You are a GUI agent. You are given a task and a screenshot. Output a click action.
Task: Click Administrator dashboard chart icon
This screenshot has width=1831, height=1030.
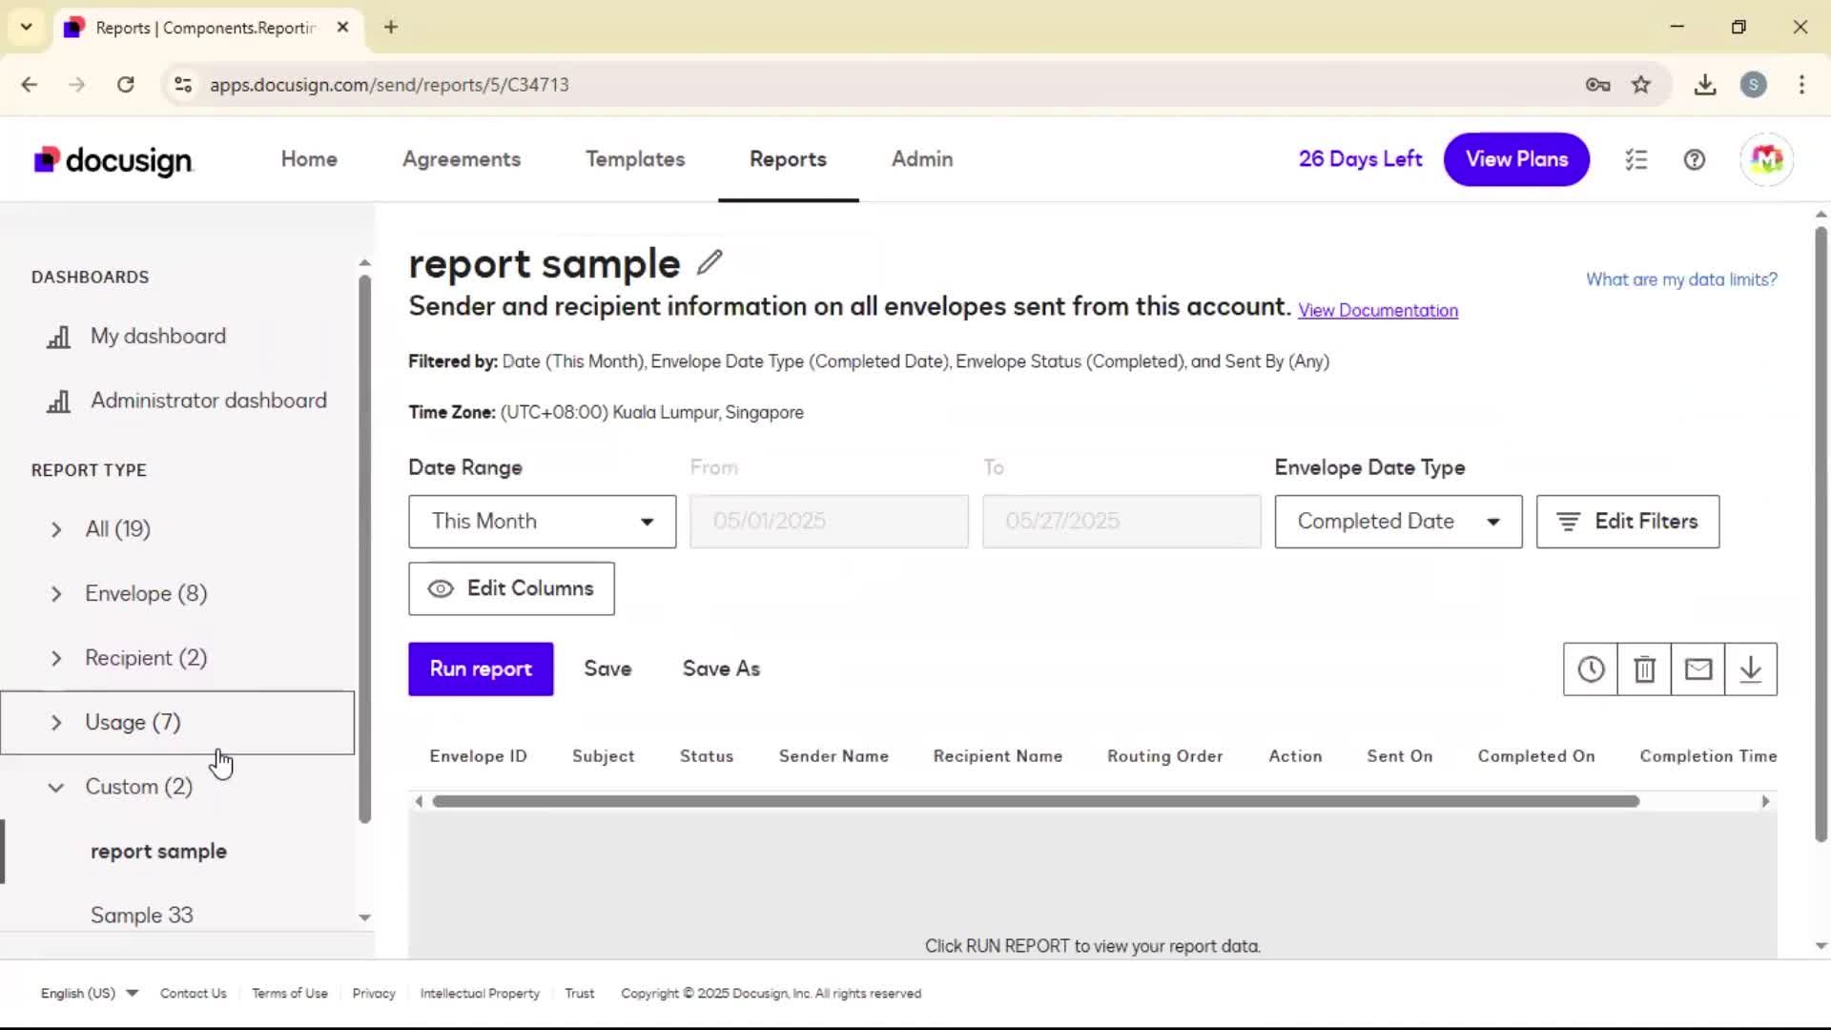(x=59, y=402)
